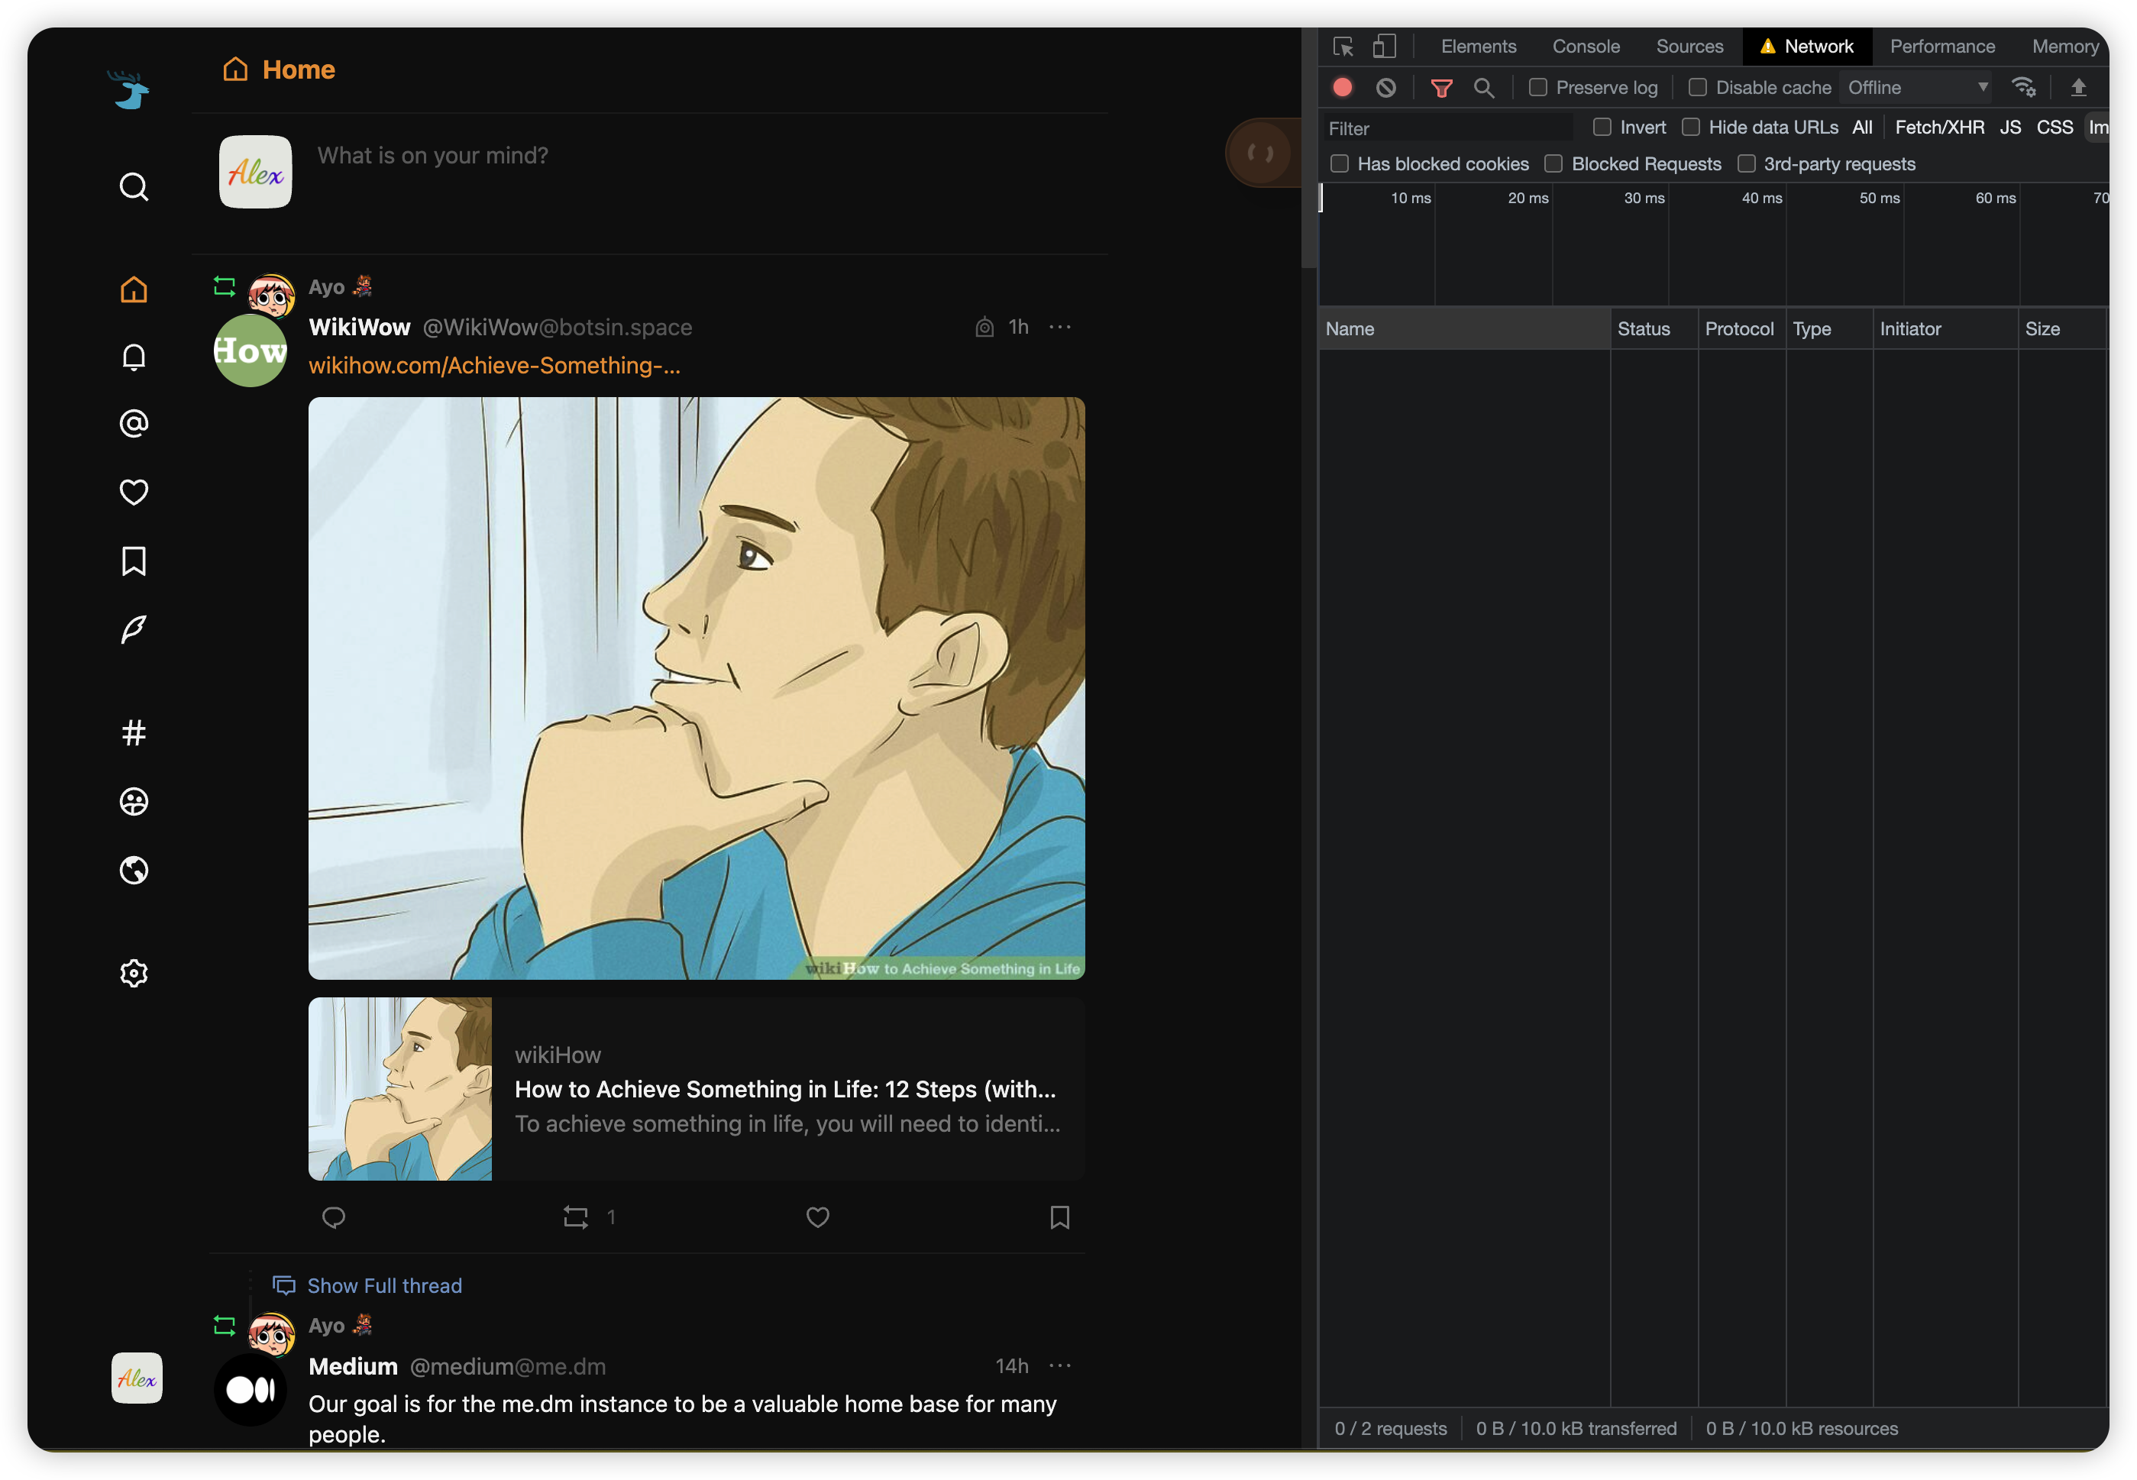The height and width of the screenshot is (1480, 2137).
Task: Sort requests by Initiator column header
Action: point(1945,329)
